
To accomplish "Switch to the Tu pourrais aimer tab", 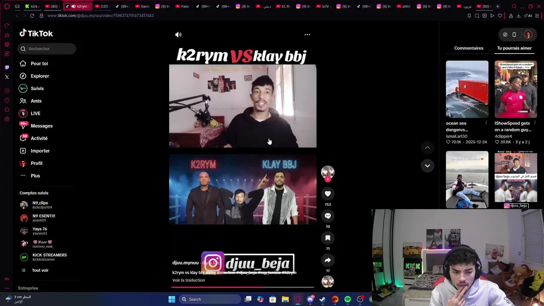I will 514,48.
